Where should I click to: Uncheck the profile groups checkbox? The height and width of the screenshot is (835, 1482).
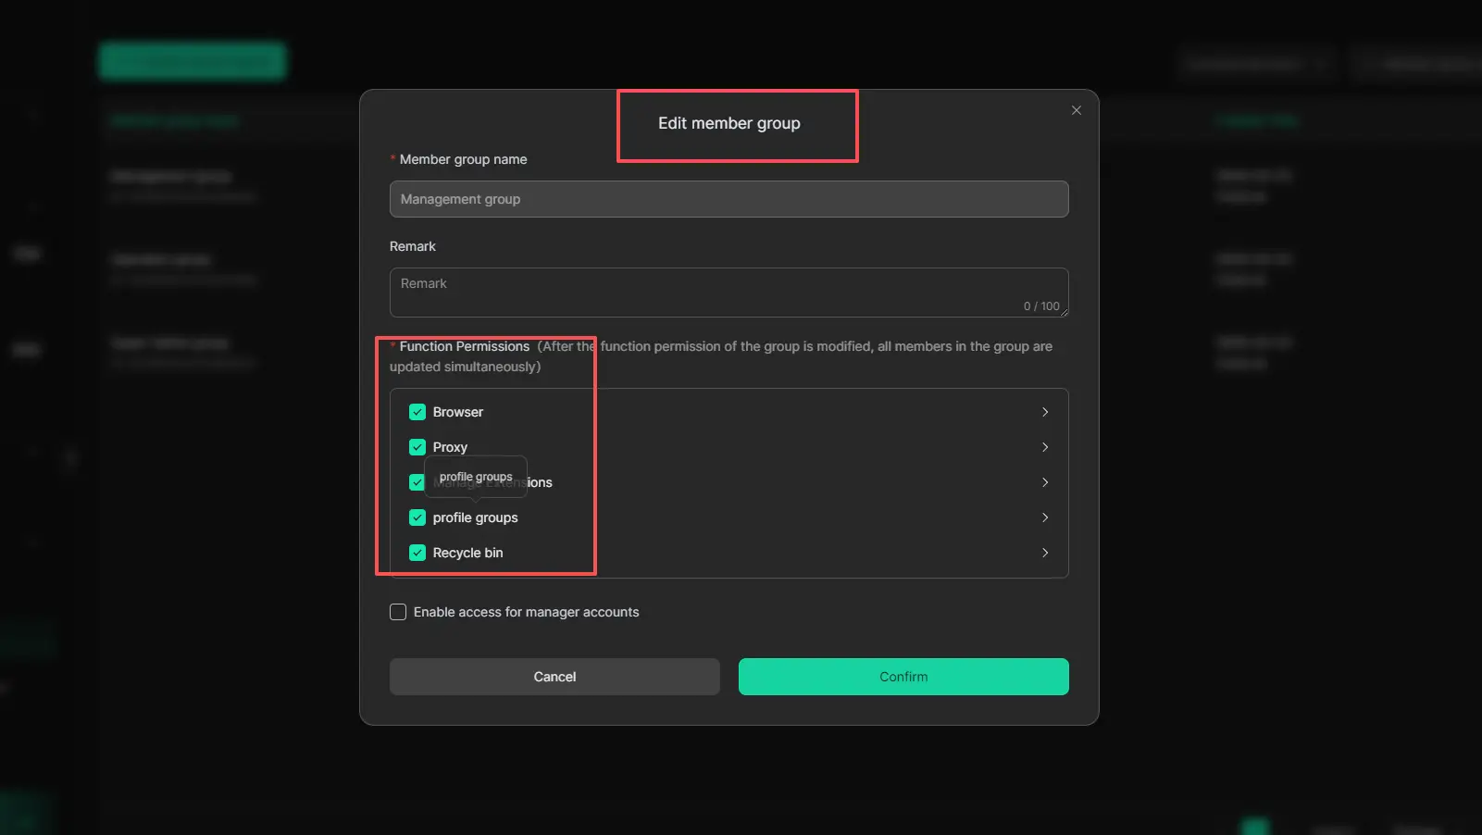(x=417, y=517)
